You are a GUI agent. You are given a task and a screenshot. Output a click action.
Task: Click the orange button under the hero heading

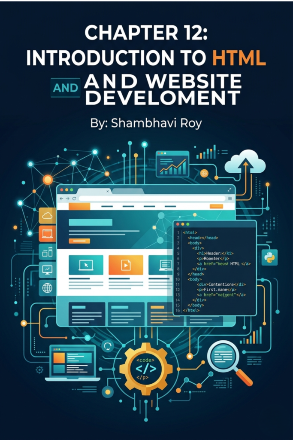coord(79,241)
